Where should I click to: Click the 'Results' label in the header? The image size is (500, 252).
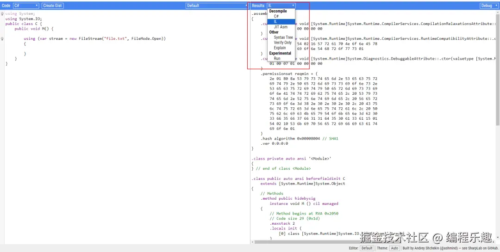tap(258, 6)
